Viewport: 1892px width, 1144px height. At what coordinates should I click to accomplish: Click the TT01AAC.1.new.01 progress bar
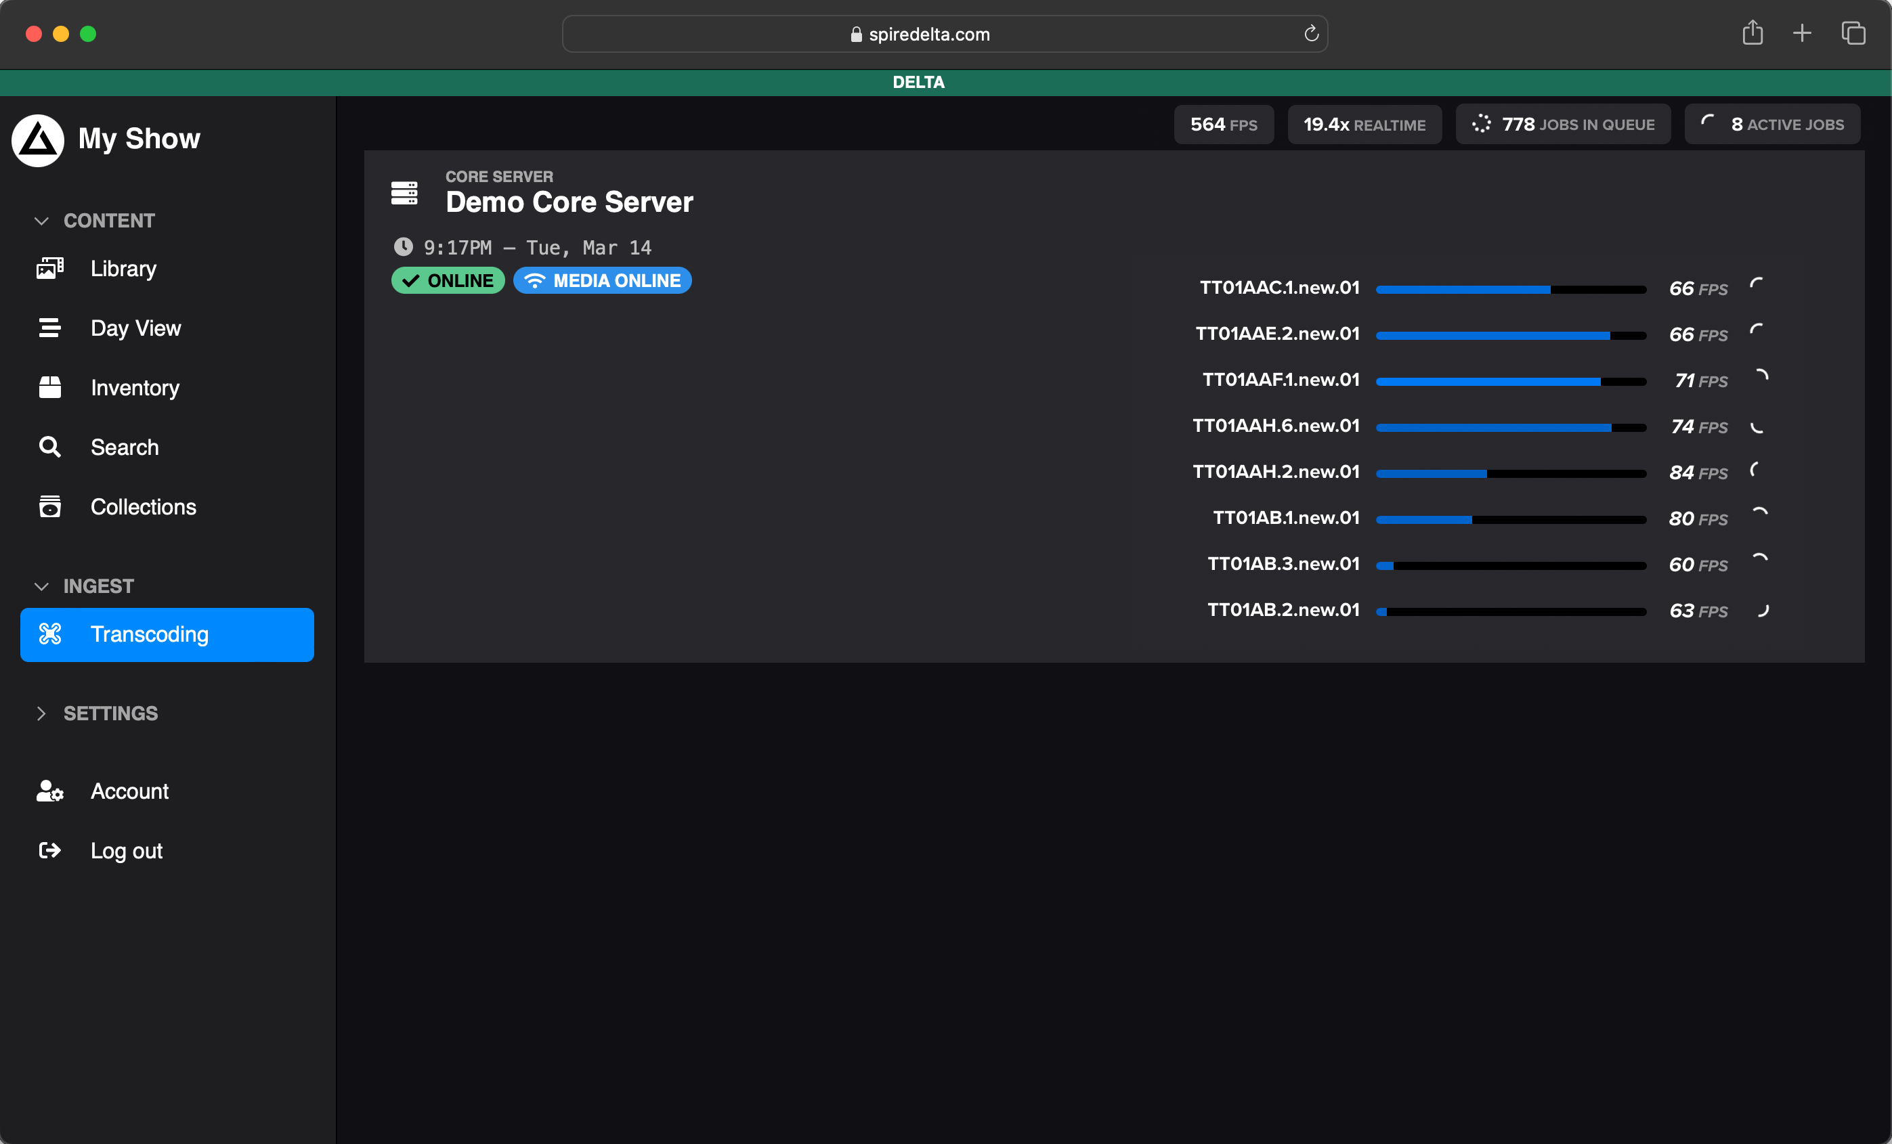[1510, 290]
